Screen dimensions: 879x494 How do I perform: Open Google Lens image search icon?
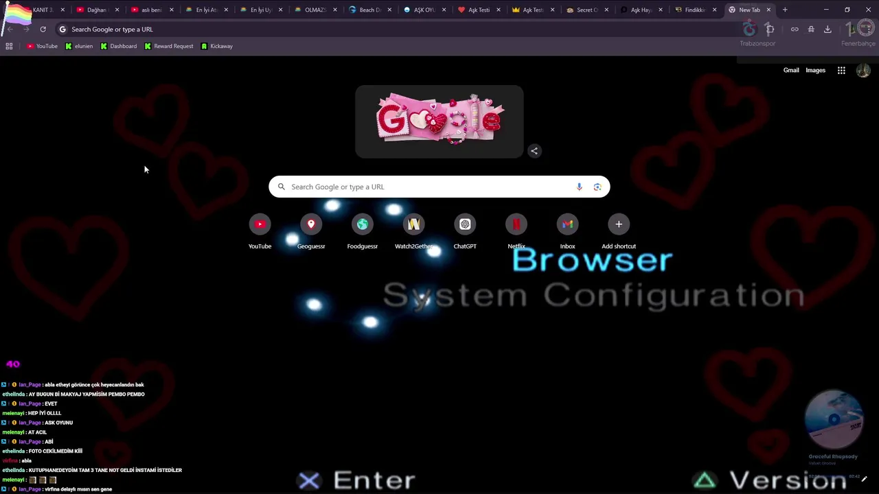tap(597, 187)
